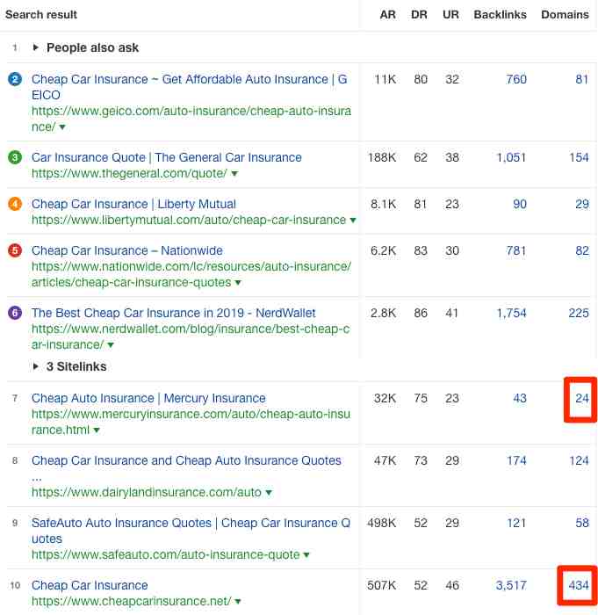
Task: Open the GEICO Cheap Car Insurance title link
Action: [x=190, y=87]
